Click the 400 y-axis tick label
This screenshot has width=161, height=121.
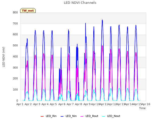point(15,56)
